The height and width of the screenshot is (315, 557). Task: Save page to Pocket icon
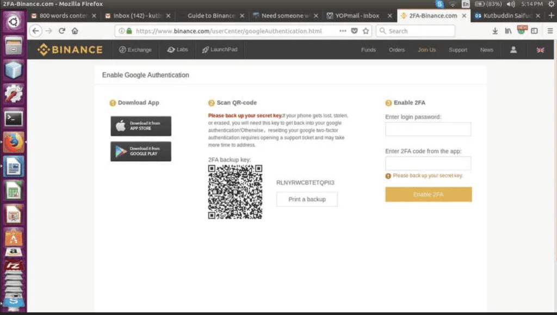pyautogui.click(x=354, y=31)
